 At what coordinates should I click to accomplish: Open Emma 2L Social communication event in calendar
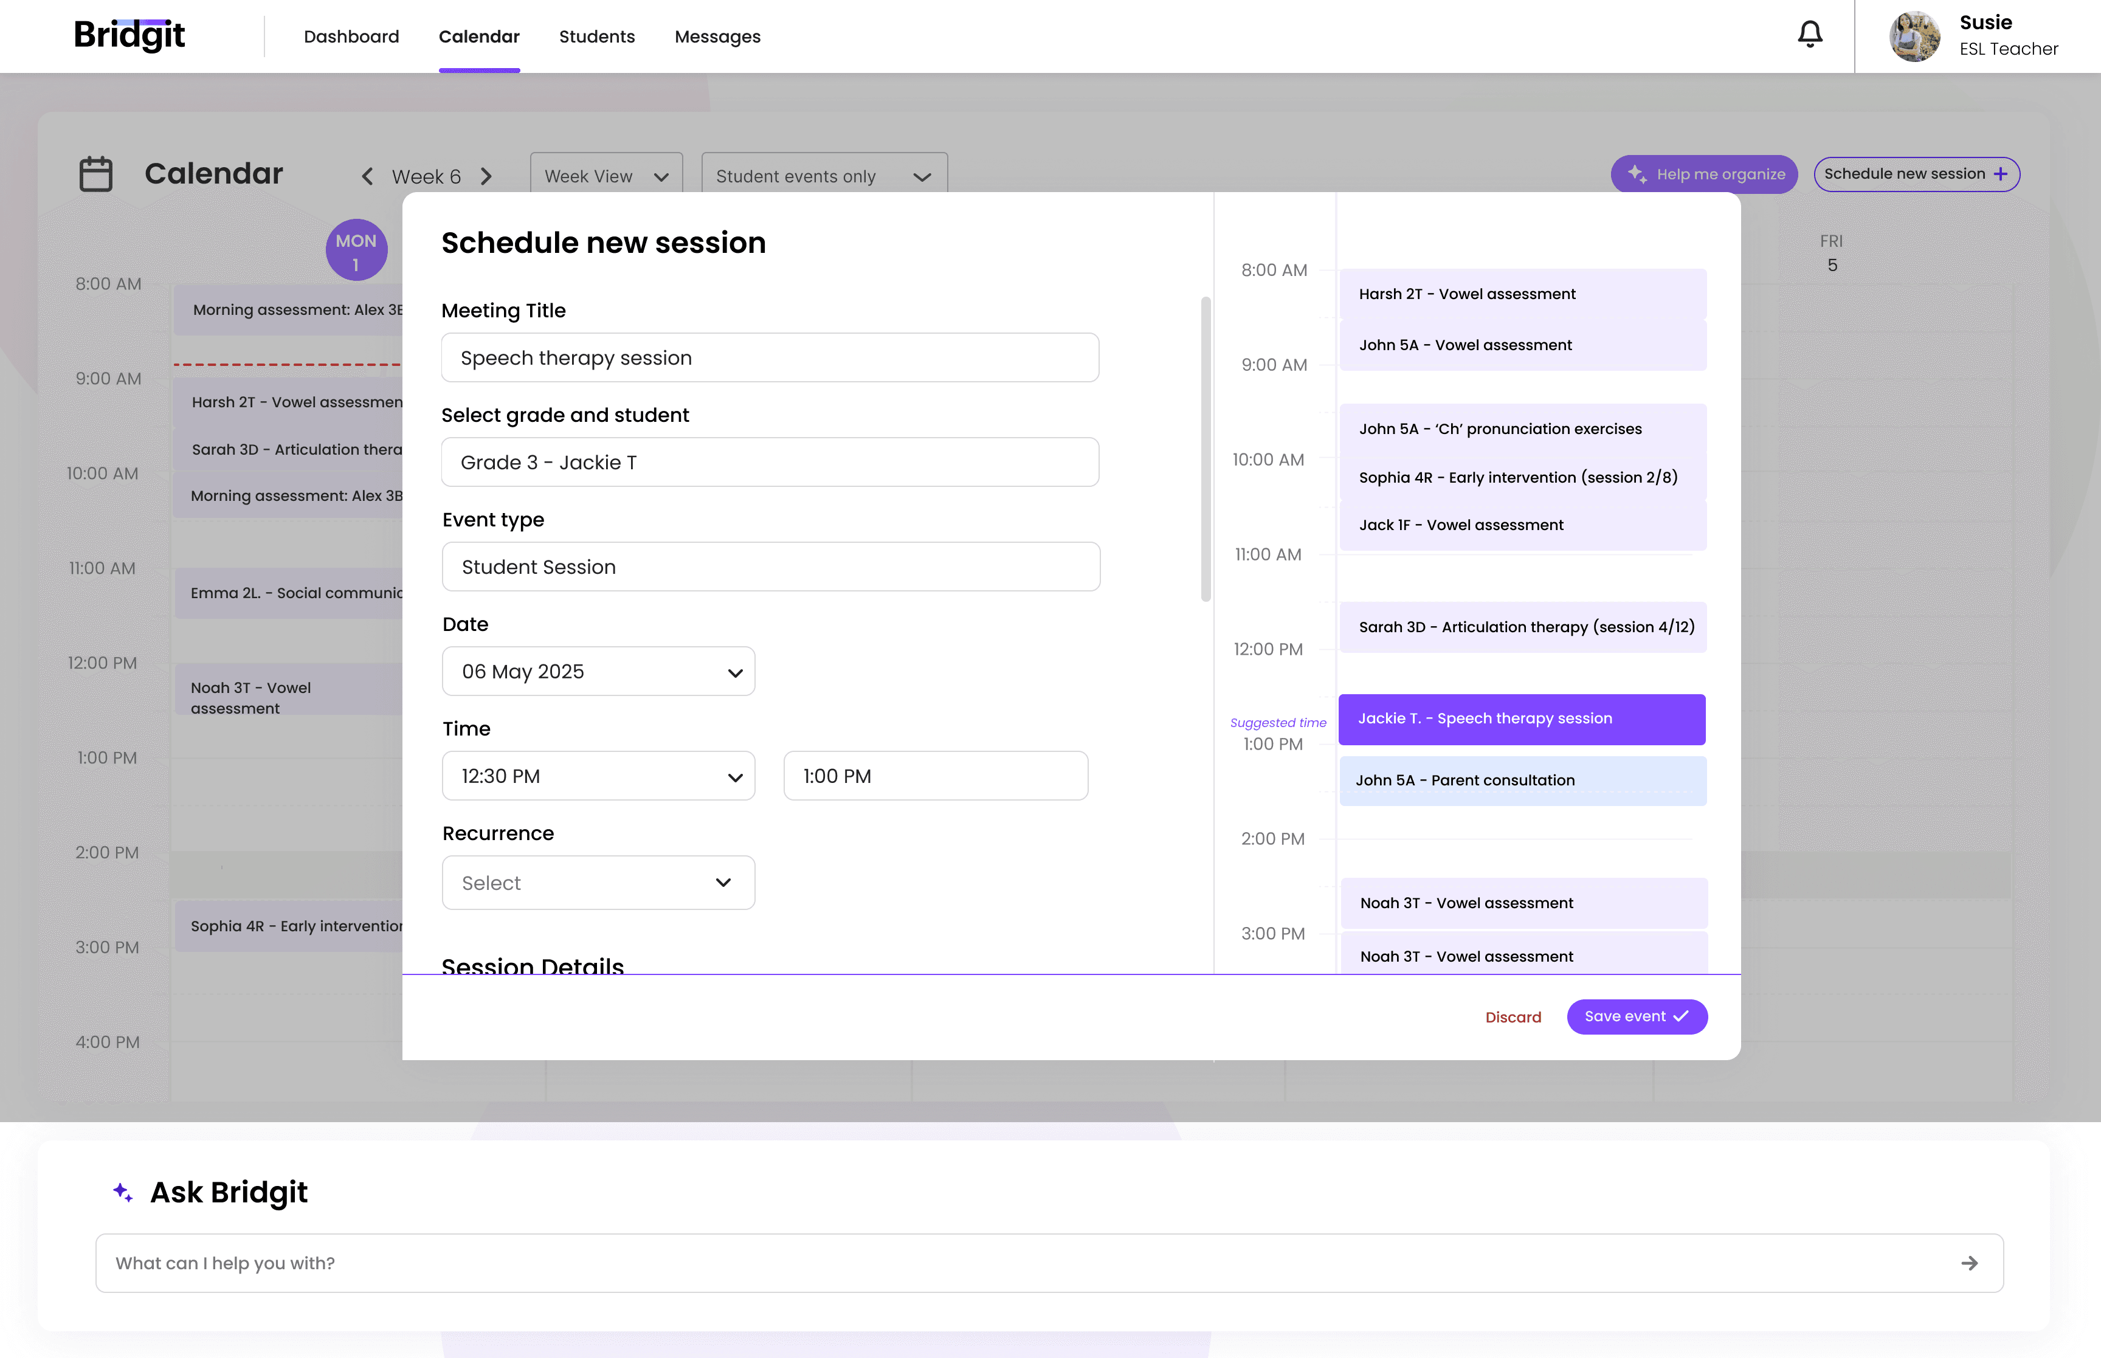[289, 593]
